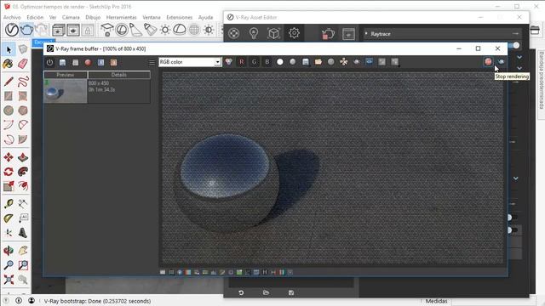Switch to alpha channel white circle
The height and width of the screenshot is (306, 545).
pos(280,62)
